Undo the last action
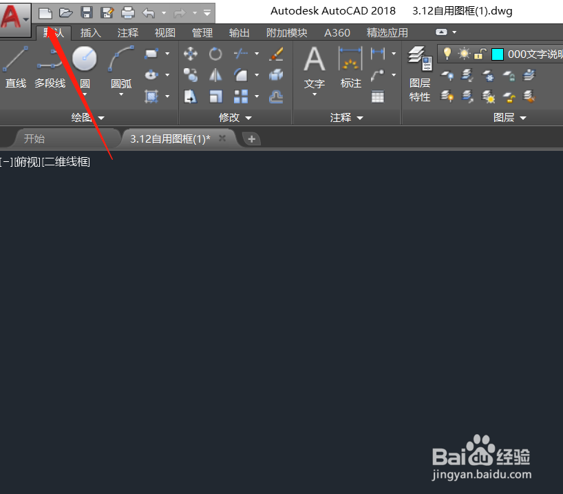The width and height of the screenshot is (563, 494). point(148,13)
